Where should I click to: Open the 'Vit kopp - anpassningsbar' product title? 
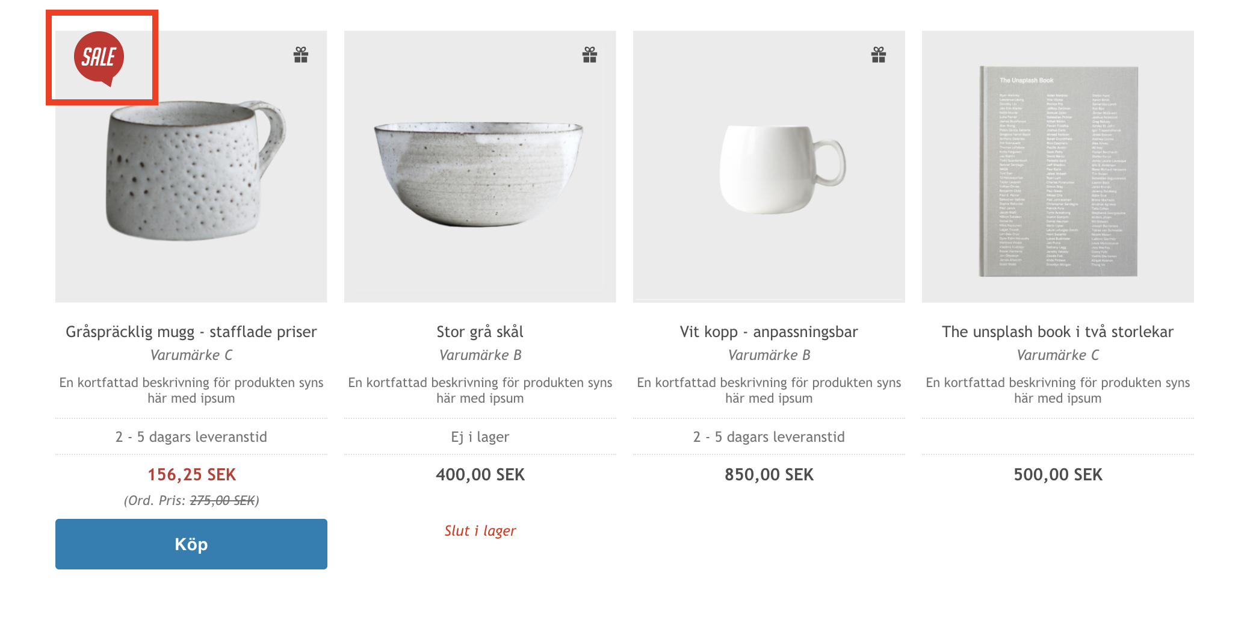click(769, 332)
